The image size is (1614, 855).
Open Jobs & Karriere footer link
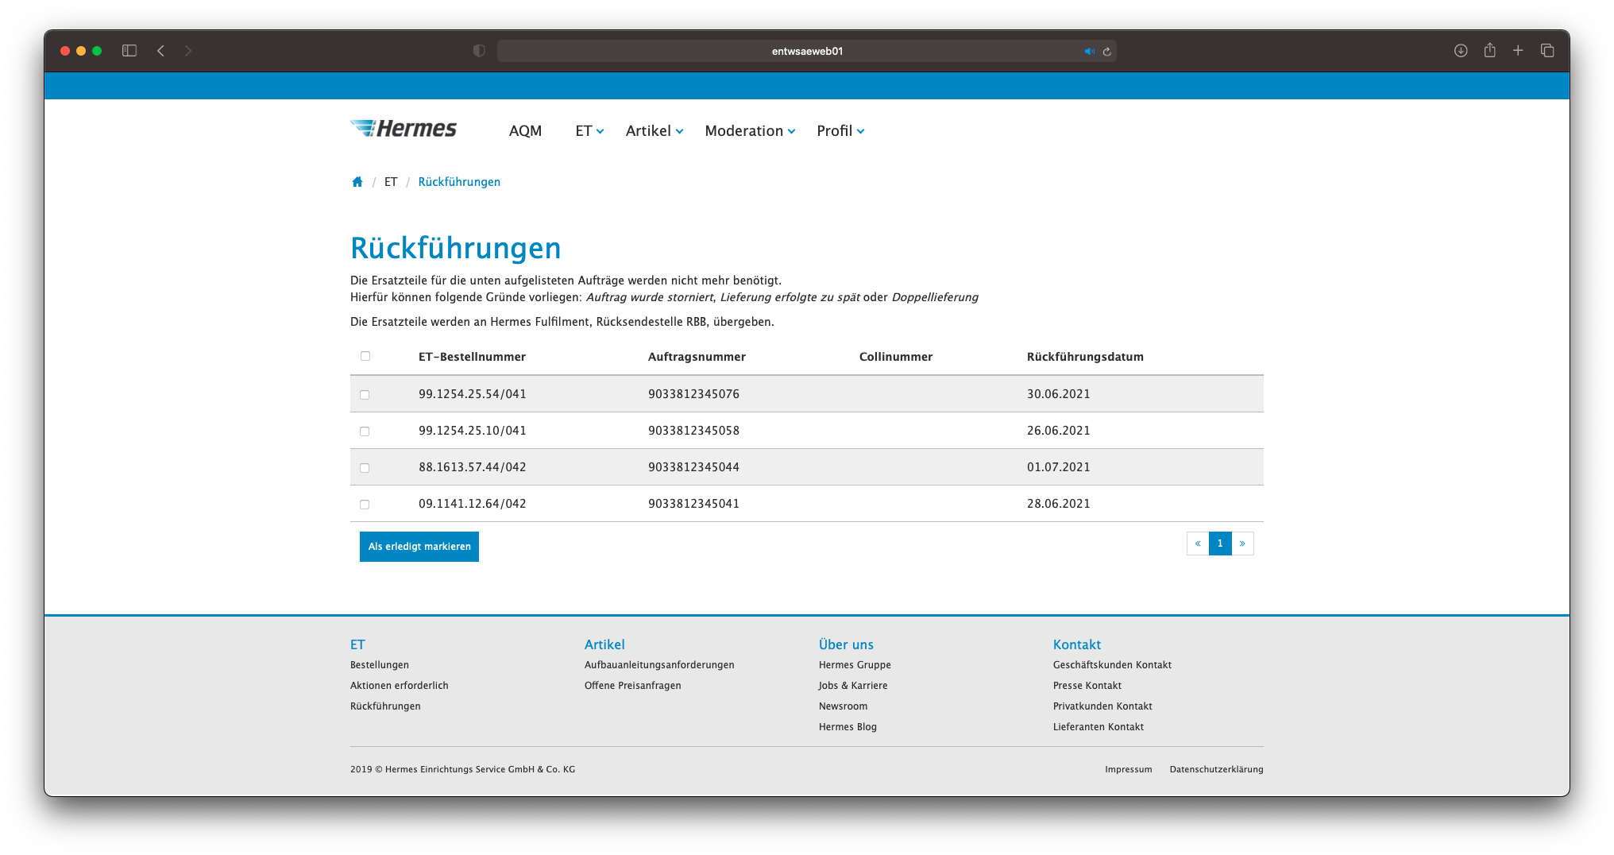coord(853,686)
